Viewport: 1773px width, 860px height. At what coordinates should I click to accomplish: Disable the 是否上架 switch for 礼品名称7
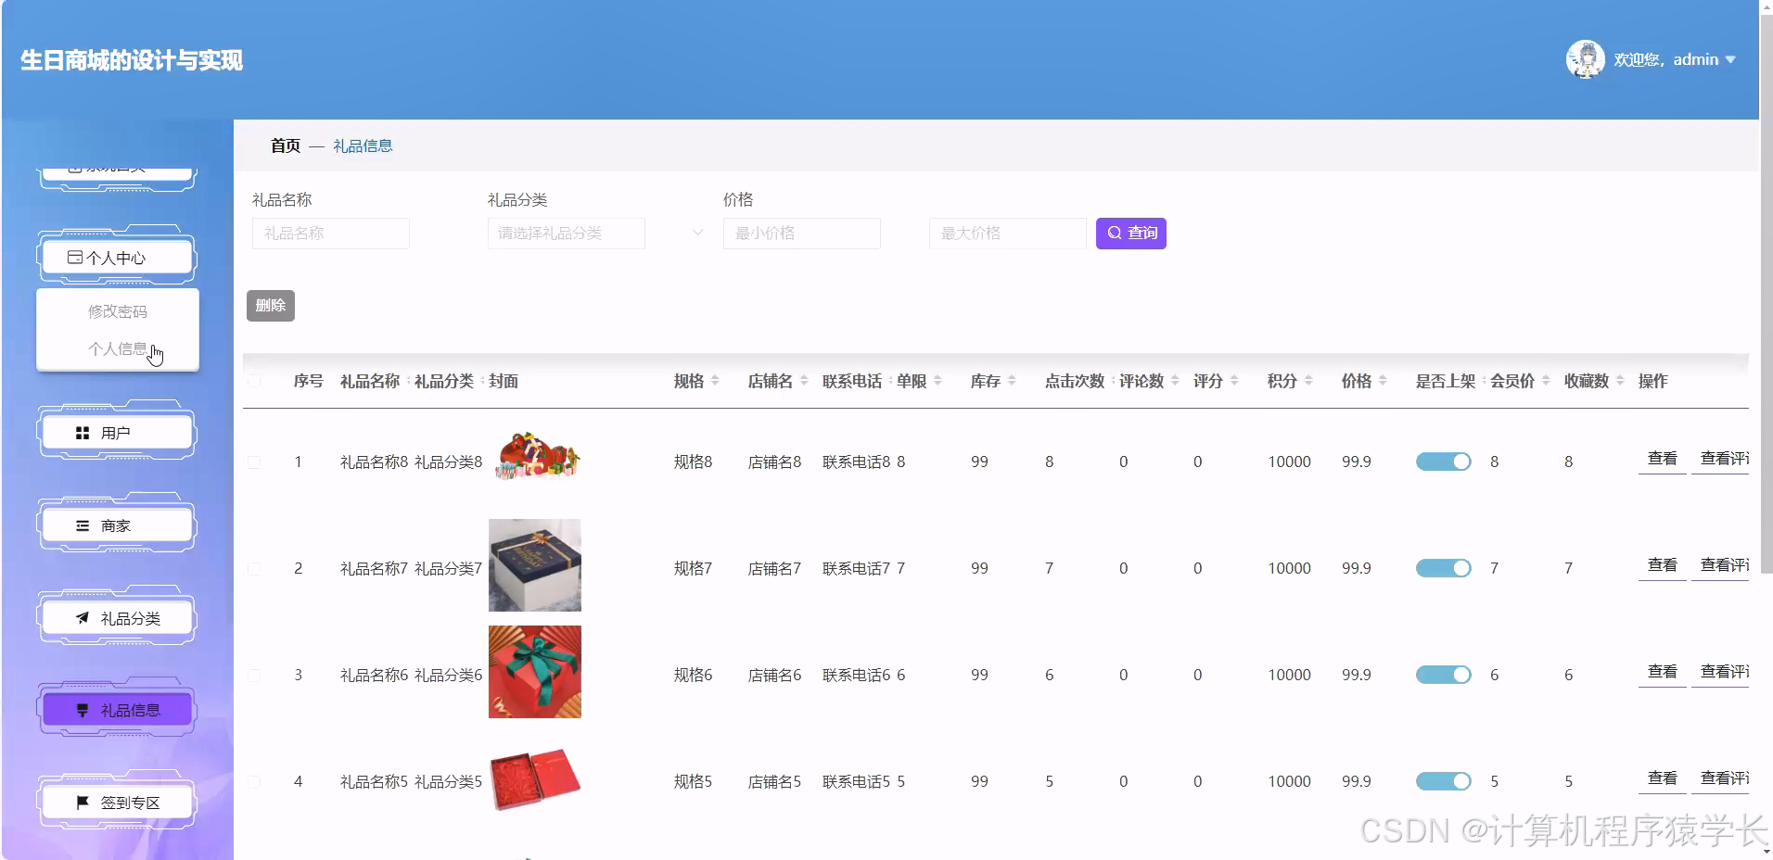coord(1442,567)
